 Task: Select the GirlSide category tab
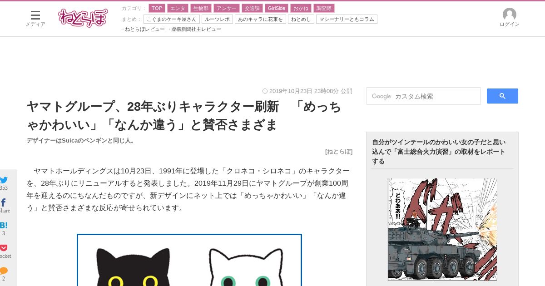coord(277,8)
